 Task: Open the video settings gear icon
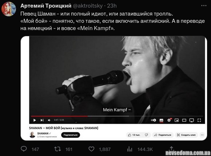click(x=169, y=120)
